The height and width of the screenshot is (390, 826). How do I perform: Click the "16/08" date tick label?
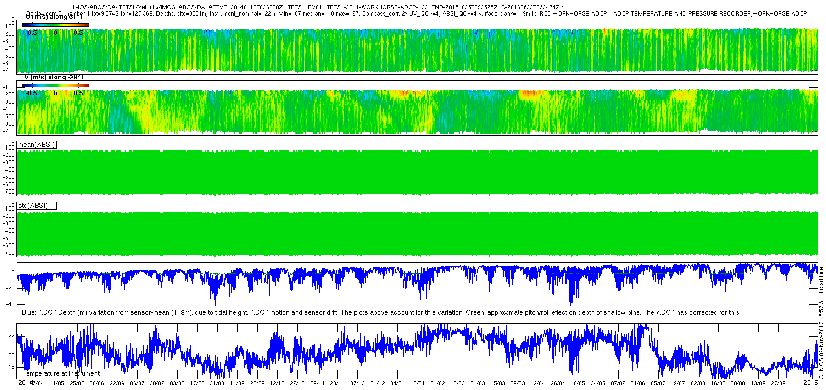[718, 384]
